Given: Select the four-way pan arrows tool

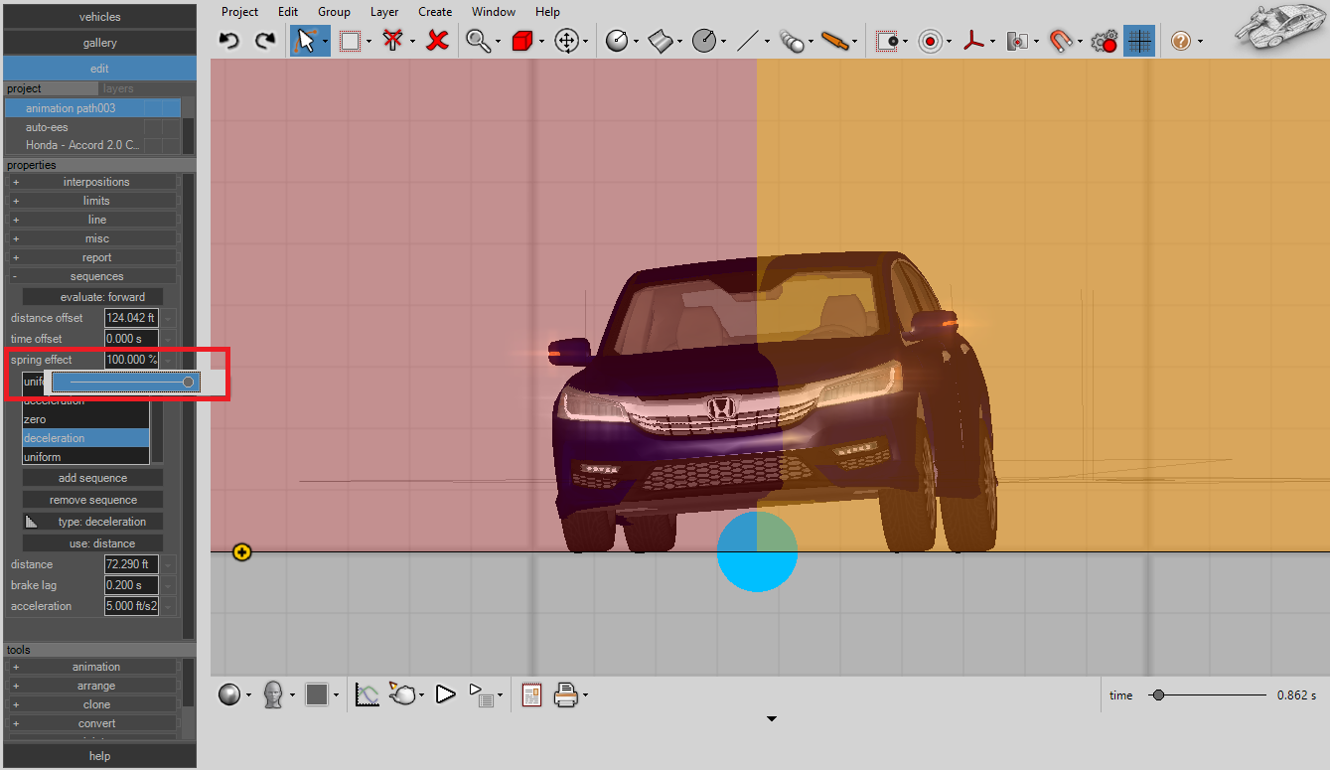Looking at the screenshot, I should pos(566,41).
